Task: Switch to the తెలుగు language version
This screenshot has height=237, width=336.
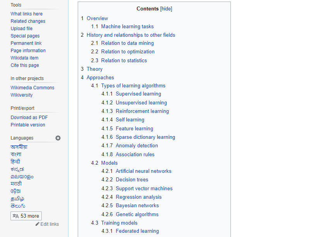Action: pyautogui.click(x=18, y=206)
